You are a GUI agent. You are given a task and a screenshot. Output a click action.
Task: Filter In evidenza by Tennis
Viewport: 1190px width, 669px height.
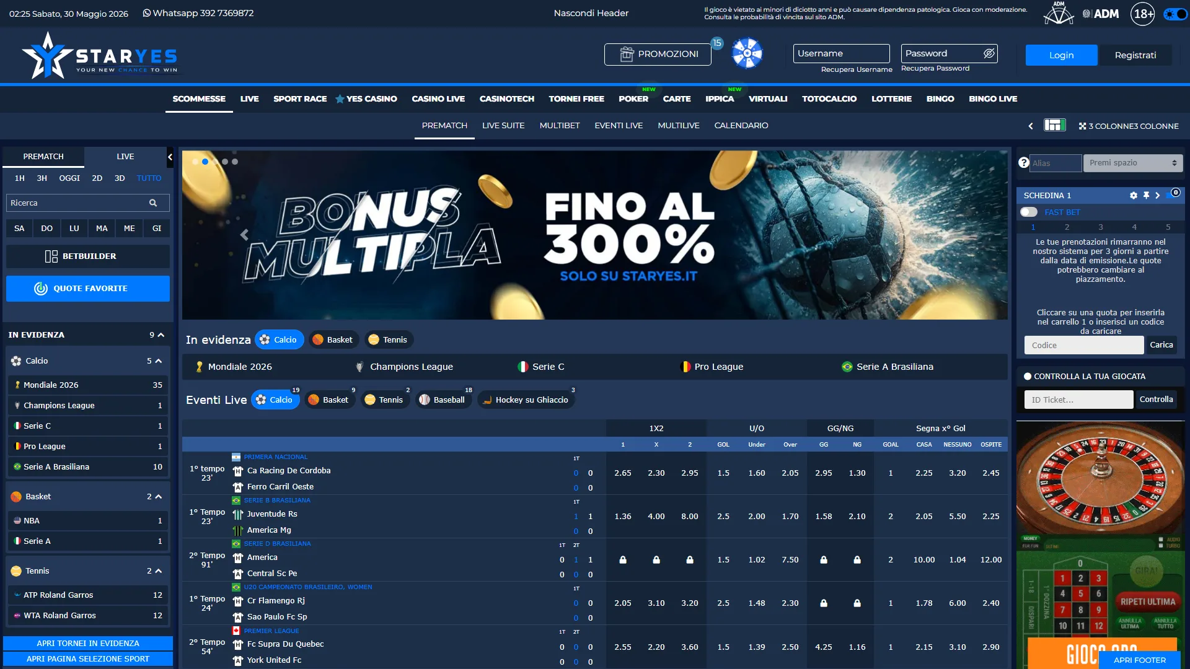388,339
